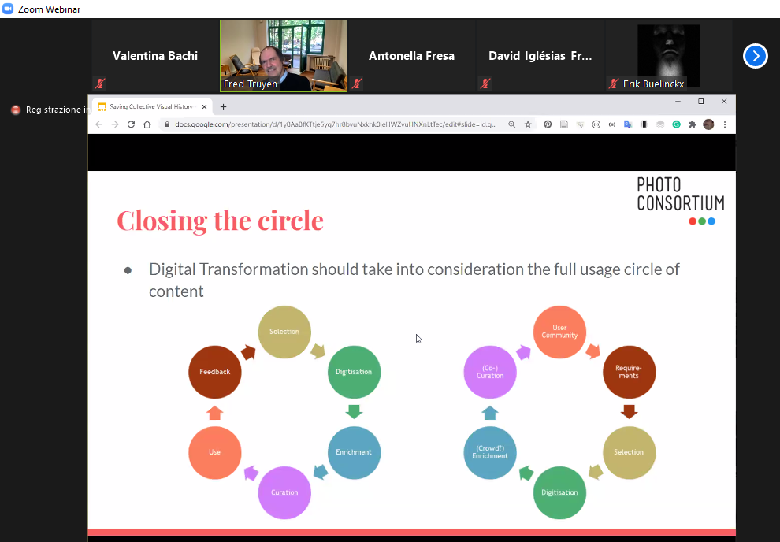Click Antonella Fresa's muted microphone icon
Image resolution: width=780 pixels, height=542 pixels.
[357, 83]
